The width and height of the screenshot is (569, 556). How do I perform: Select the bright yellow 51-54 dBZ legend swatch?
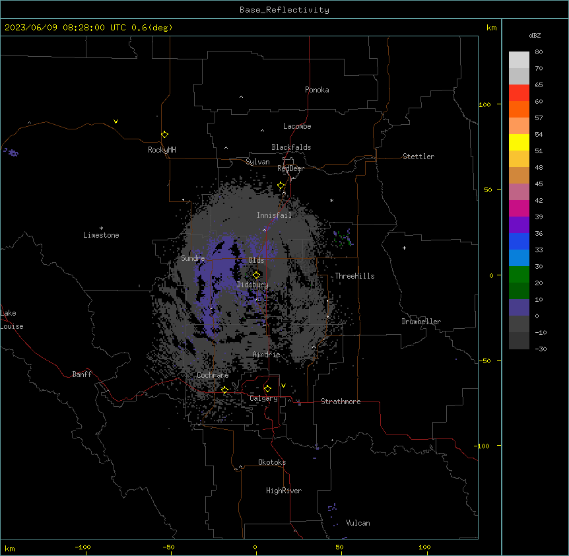tap(519, 142)
